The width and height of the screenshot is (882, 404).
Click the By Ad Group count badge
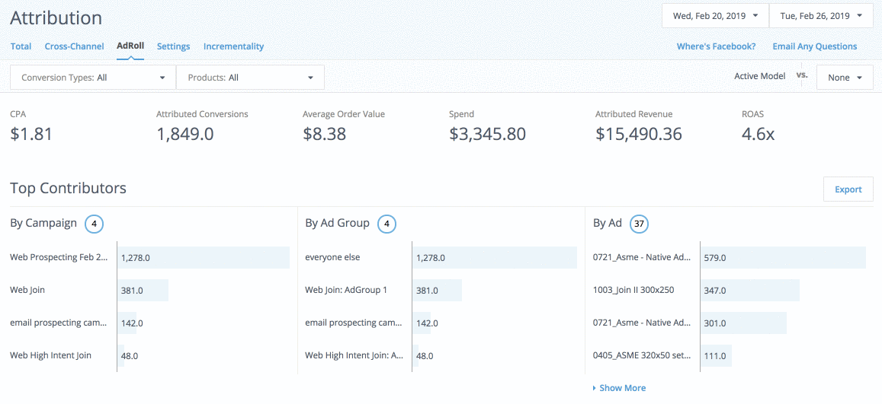point(387,224)
